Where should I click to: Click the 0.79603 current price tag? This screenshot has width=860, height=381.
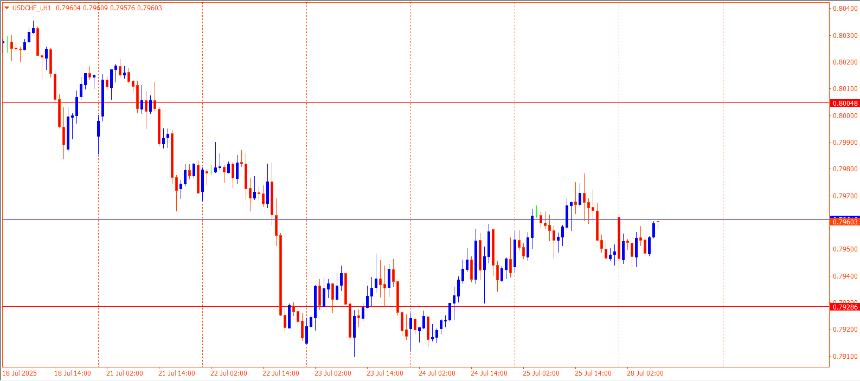(845, 222)
